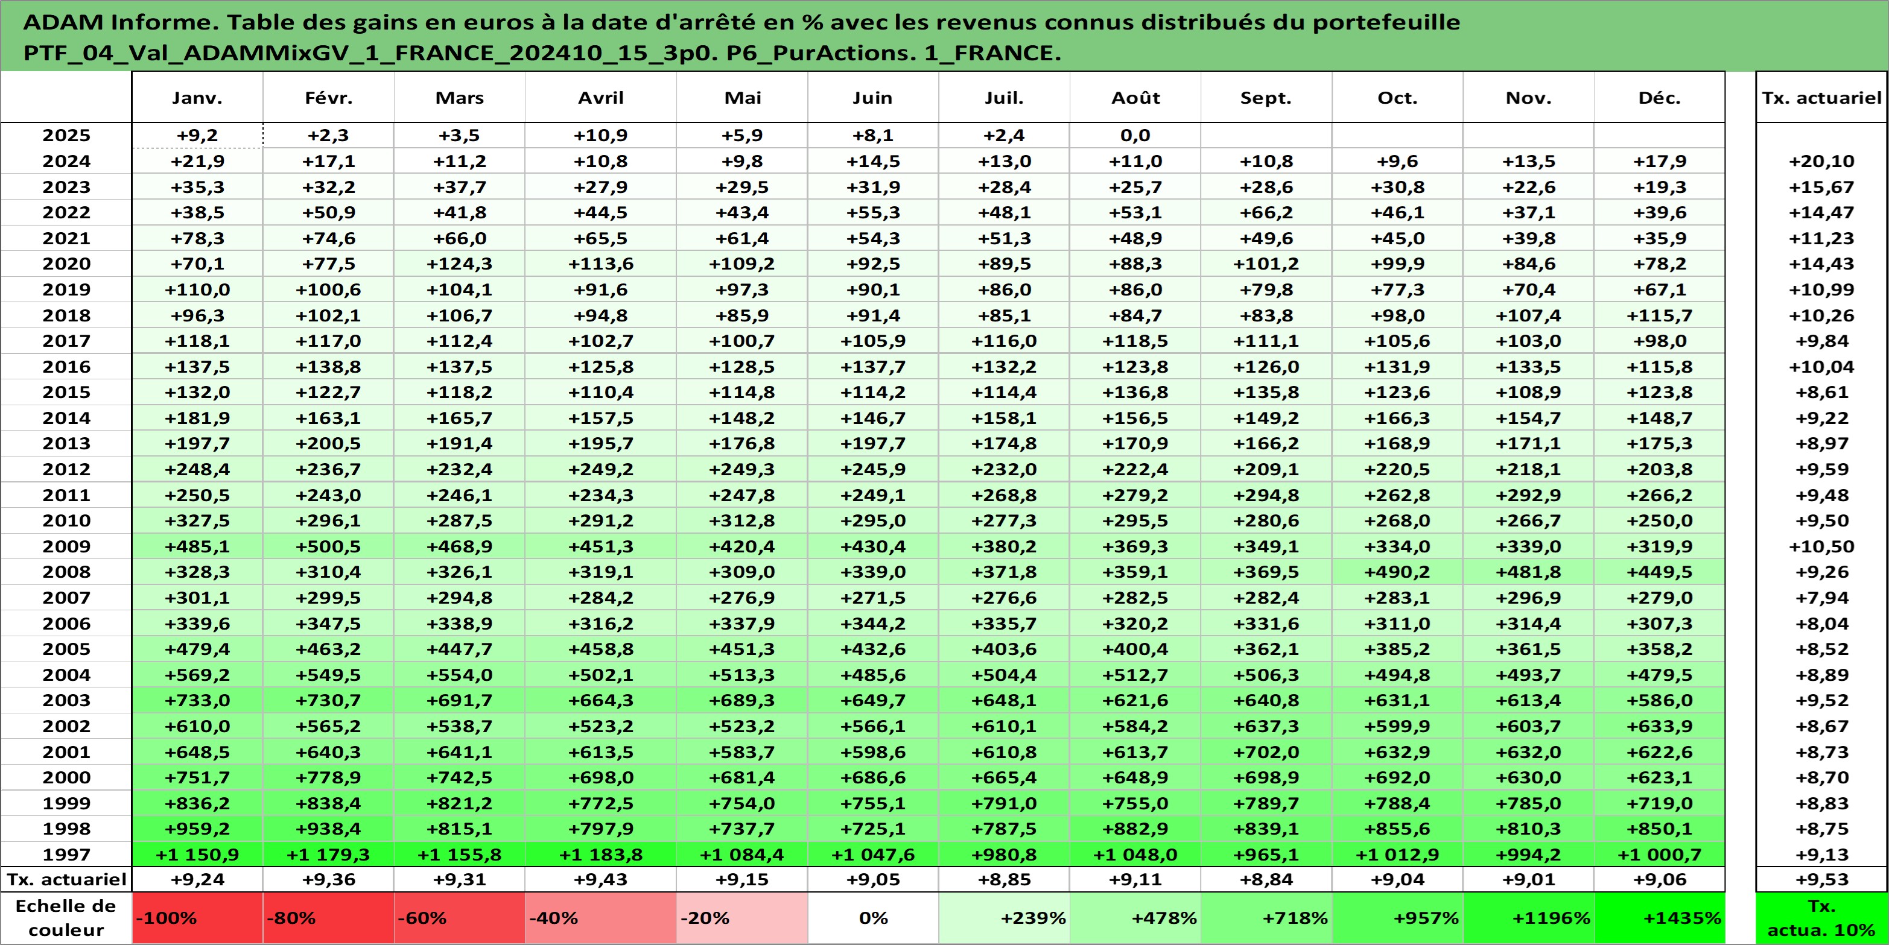1889x945 pixels.
Task: Click the 0% white color scale swatch
Action: (x=872, y=918)
